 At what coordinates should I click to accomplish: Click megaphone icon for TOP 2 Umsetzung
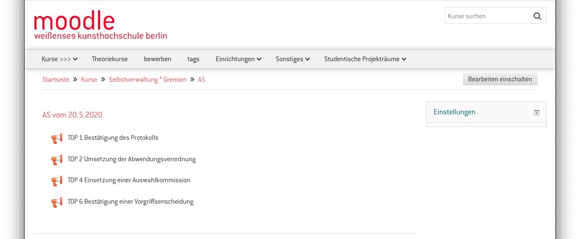tap(57, 159)
